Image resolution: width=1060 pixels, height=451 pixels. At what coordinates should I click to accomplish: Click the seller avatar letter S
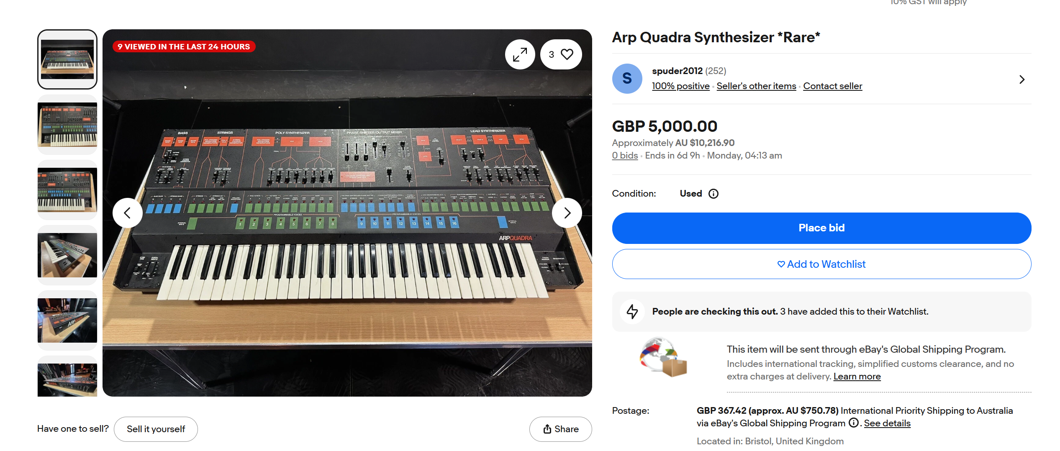point(627,79)
